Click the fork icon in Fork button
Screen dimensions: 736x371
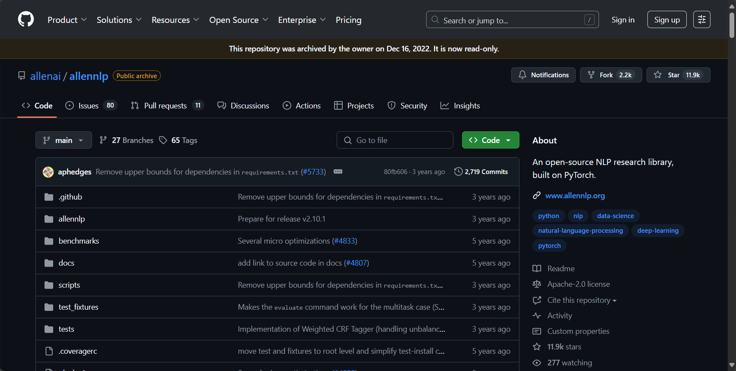tap(591, 75)
